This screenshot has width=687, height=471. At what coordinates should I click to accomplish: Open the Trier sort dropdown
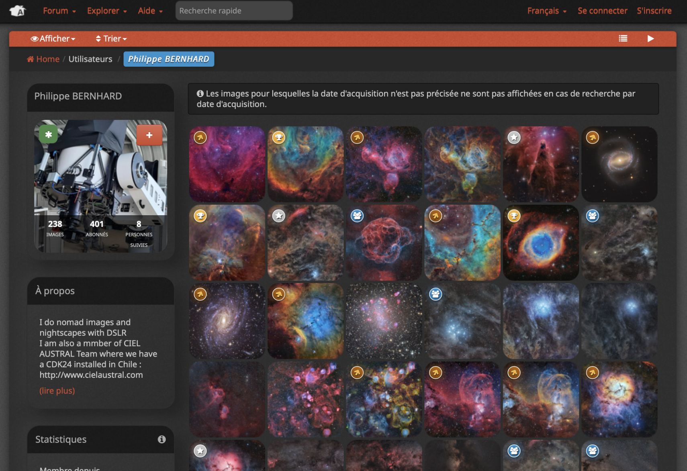(111, 39)
